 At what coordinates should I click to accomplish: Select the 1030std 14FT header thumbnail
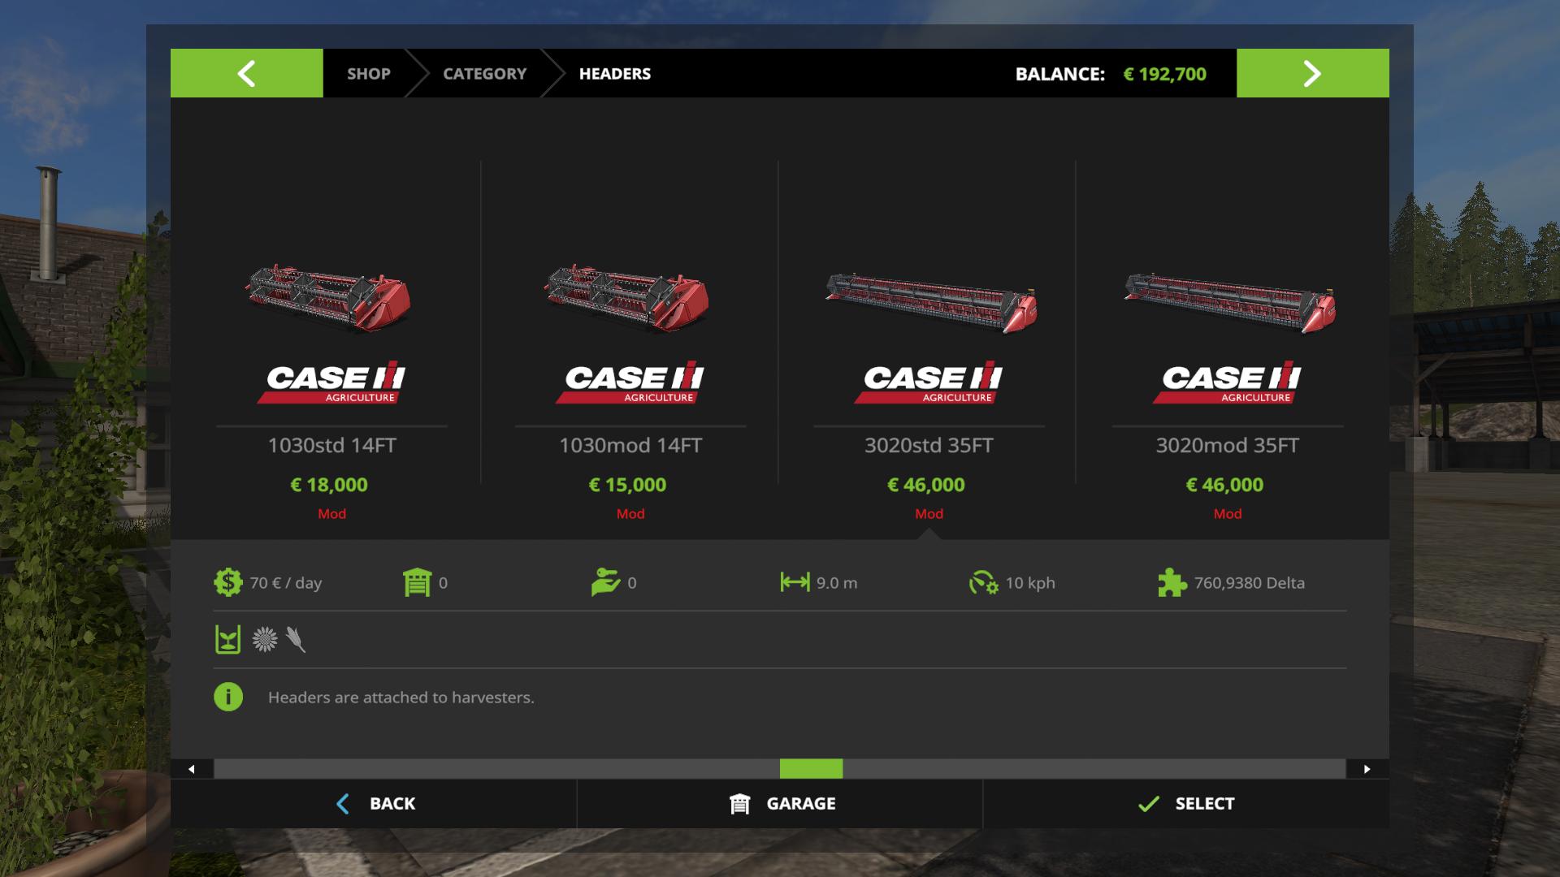point(329,297)
